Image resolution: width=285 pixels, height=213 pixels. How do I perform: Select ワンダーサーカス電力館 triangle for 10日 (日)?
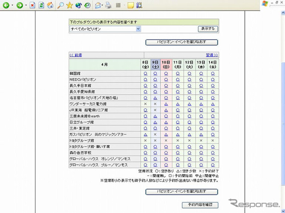166,104
